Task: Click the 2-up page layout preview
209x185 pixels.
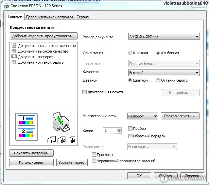Action: coord(26,127)
